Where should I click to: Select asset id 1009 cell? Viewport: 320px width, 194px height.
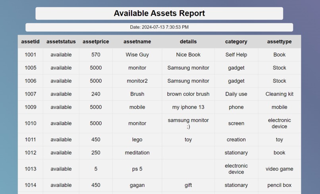pos(31,107)
